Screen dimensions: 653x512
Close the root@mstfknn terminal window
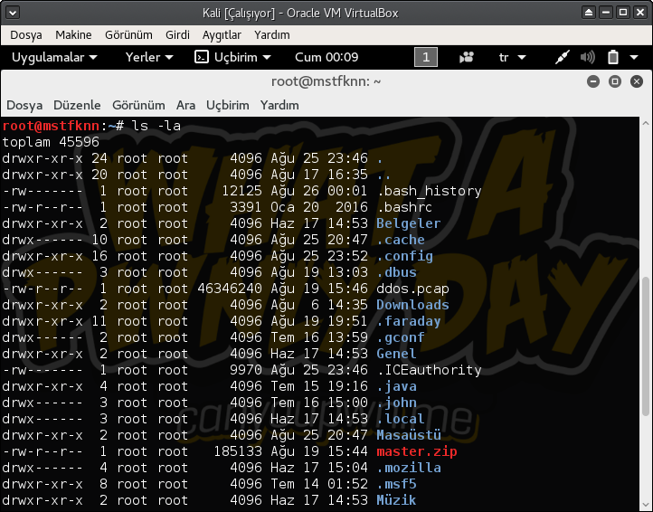click(636, 81)
